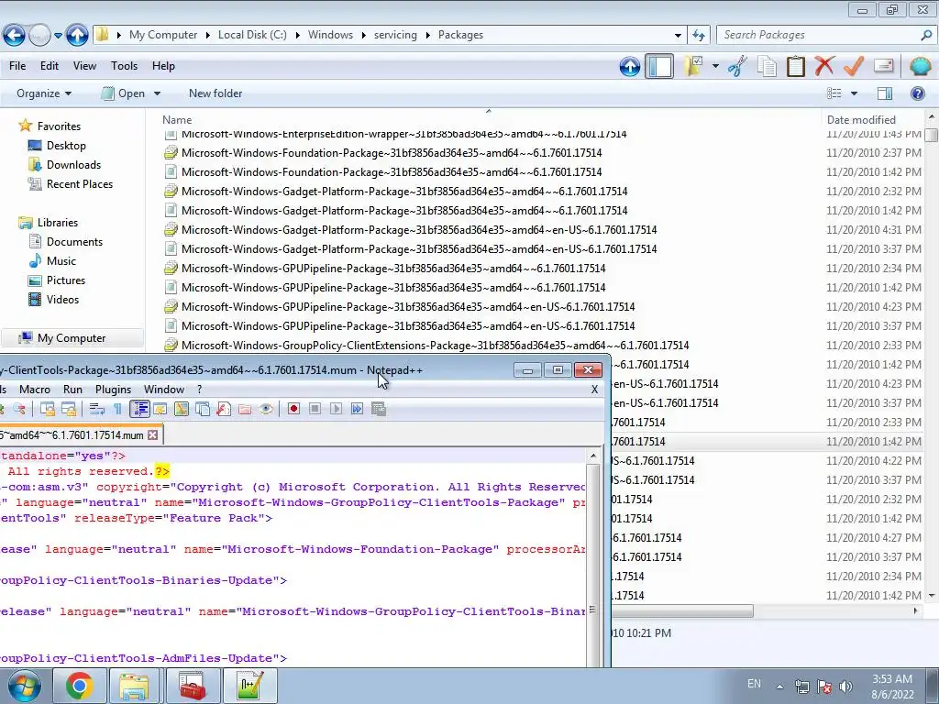This screenshot has height=704, width=939.
Task: Toggle the navigation pane icon in Explorer toolbar
Action: pyautogui.click(x=659, y=66)
